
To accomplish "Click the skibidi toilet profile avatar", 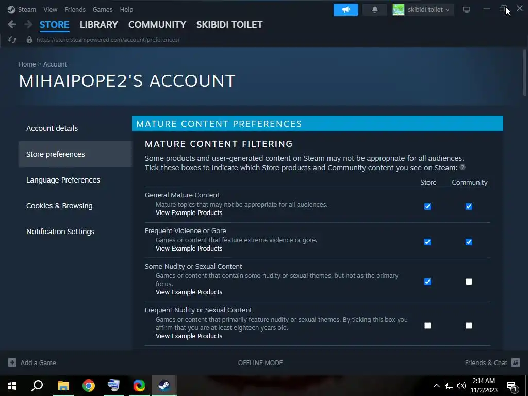I will click(x=399, y=10).
